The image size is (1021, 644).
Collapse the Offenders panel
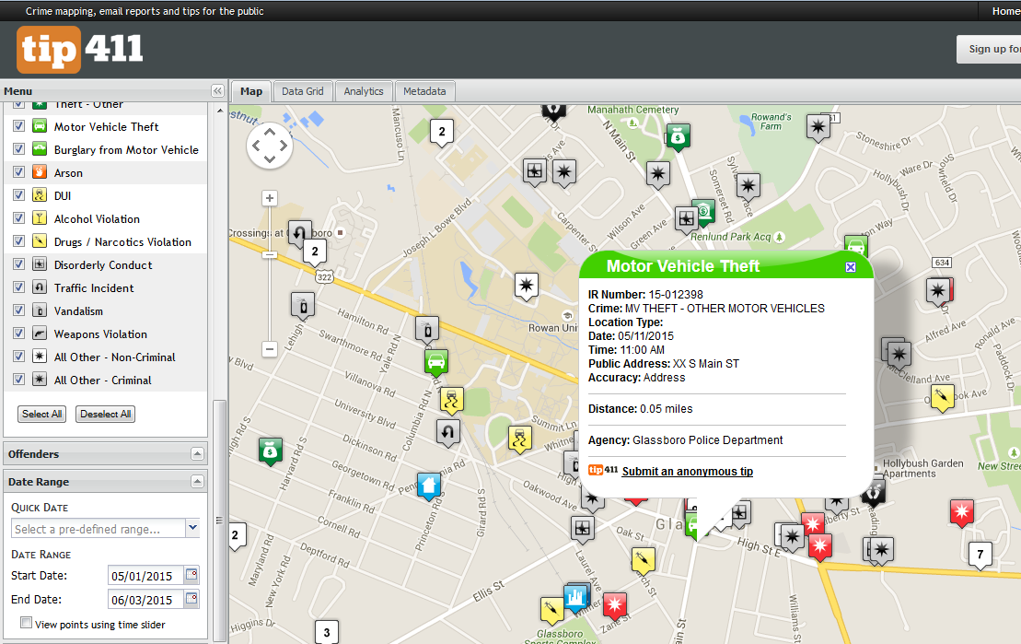pos(199,453)
